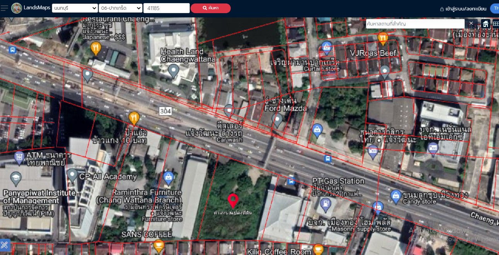
Task: Click the SANS COFFEE label
Action: point(146,235)
